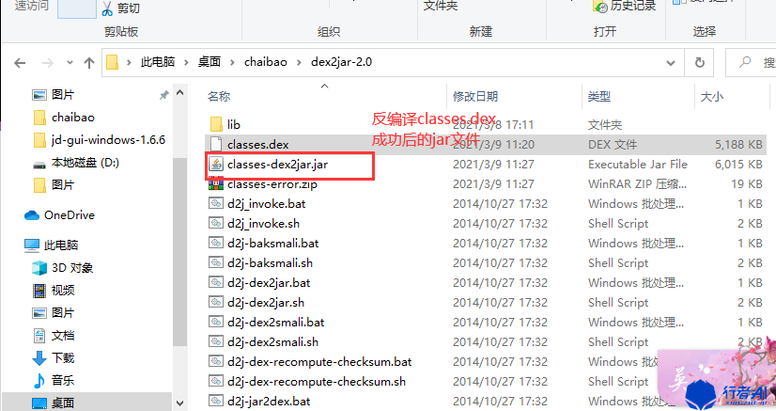Sort files by Modified Date column
The height and width of the screenshot is (411, 776).
pos(475,97)
